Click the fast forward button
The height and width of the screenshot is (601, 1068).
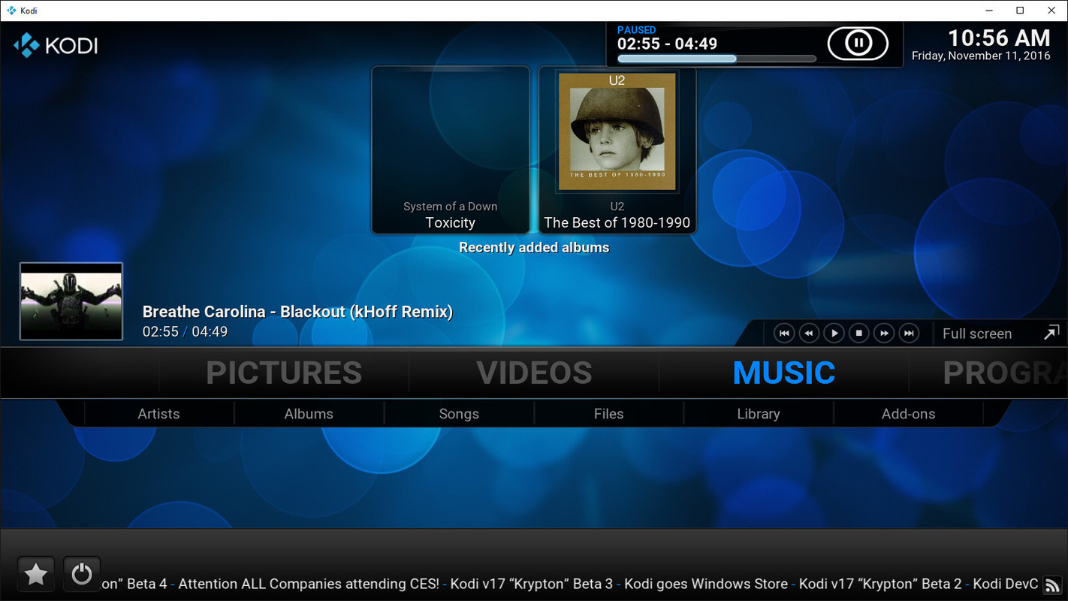(884, 334)
